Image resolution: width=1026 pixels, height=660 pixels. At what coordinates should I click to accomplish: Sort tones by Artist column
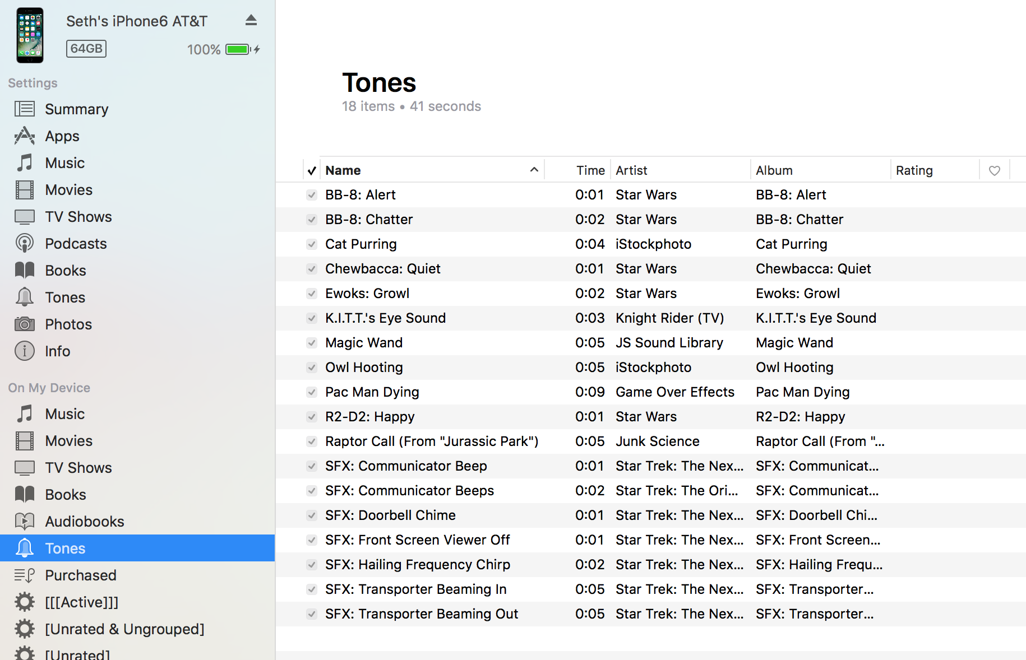click(631, 170)
